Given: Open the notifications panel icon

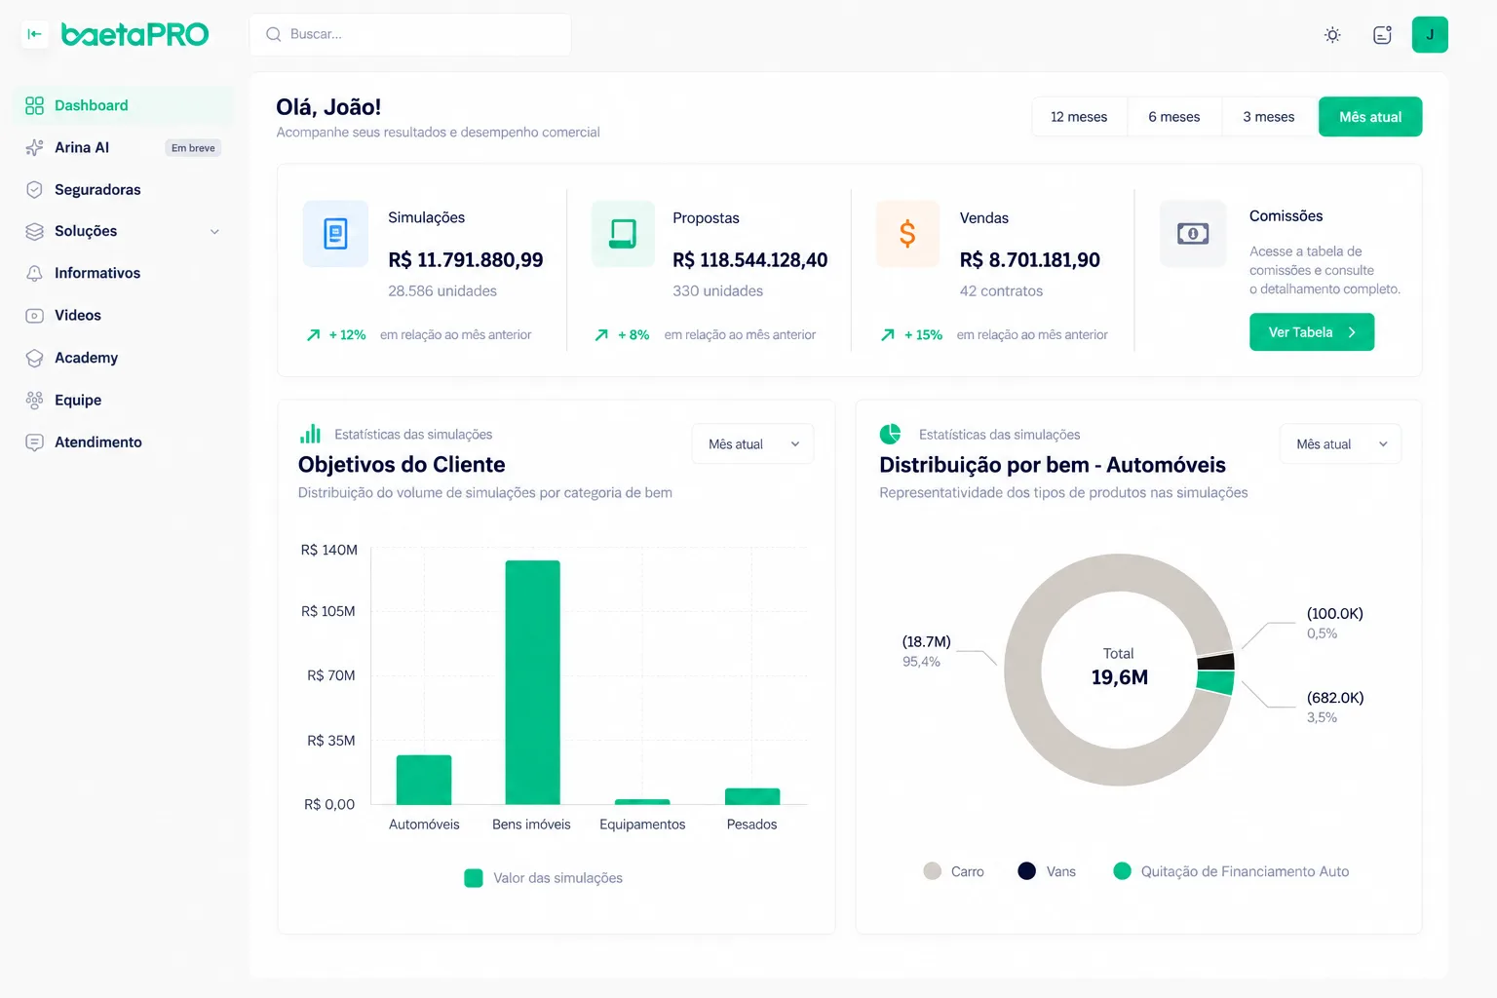Looking at the screenshot, I should [1382, 35].
